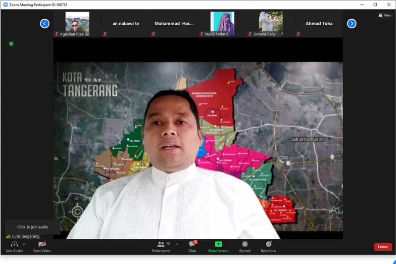The image size is (396, 264).
Task: Click the Join Audio headphone icon
Action: click(14, 244)
